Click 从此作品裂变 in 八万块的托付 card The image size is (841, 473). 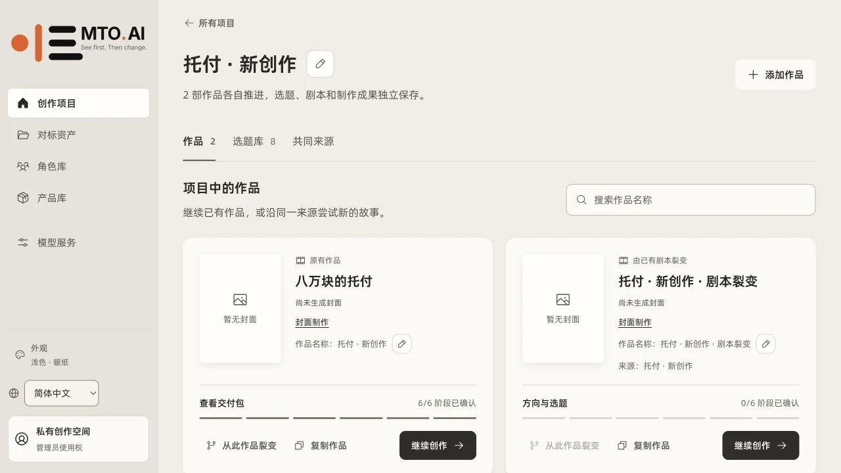pos(242,445)
